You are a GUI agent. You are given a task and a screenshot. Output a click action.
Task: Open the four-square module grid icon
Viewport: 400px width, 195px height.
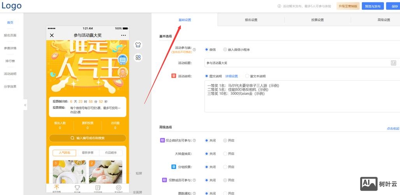[x=138, y=57]
